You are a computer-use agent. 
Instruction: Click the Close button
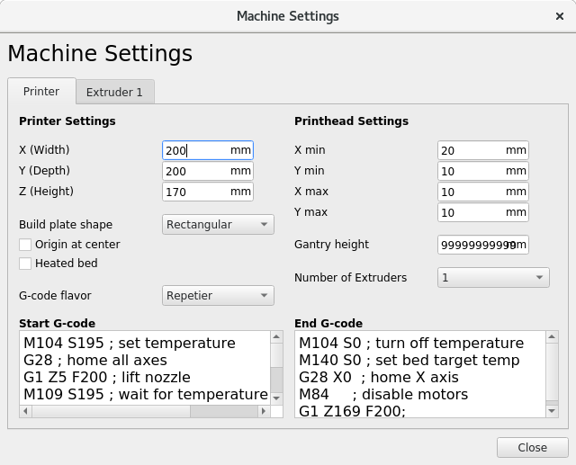pyautogui.click(x=532, y=447)
